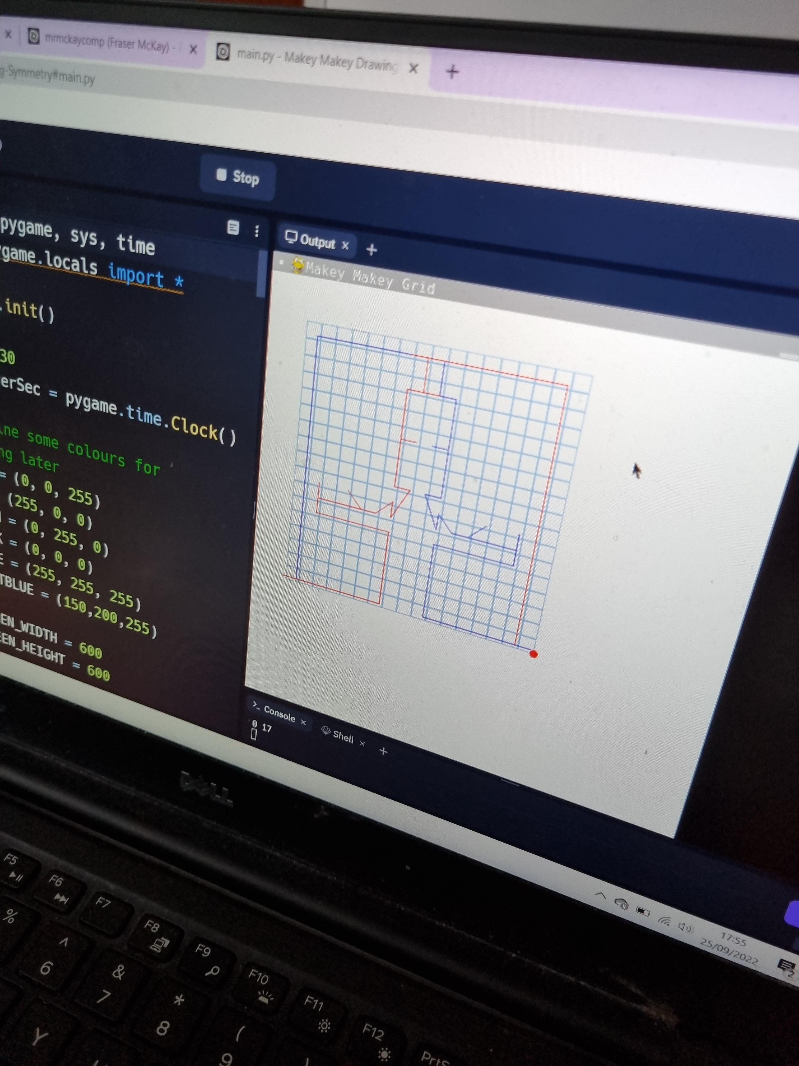Open the editor file docs icon
The height and width of the screenshot is (1066, 799).
(x=233, y=227)
